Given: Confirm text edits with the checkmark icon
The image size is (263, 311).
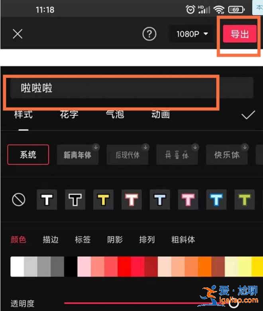Looking at the screenshot, I should tap(248, 115).
